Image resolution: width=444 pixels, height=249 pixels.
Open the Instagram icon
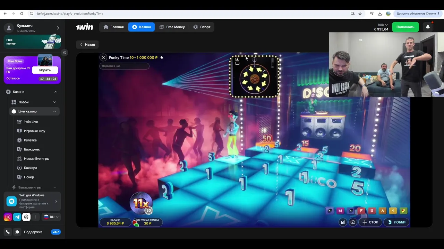coord(8,217)
